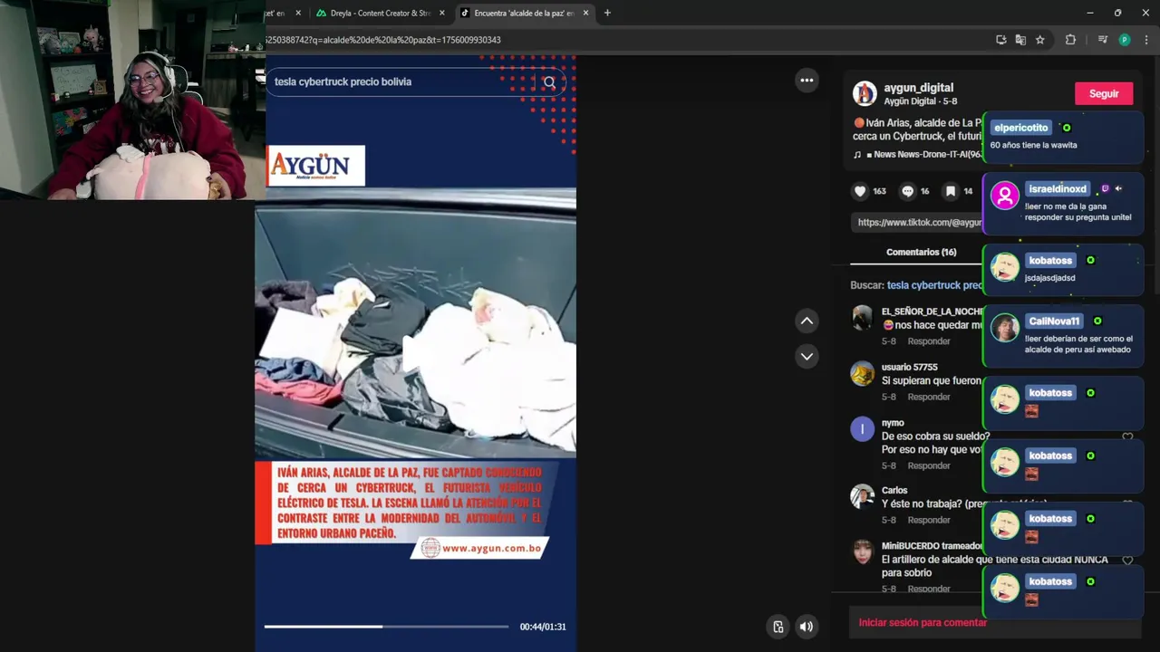Image resolution: width=1160 pixels, height=652 pixels.
Task: Open the browser extensions puzzle icon
Action: point(1070,40)
